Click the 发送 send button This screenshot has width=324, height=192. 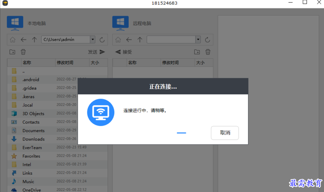pyautogui.click(x=97, y=52)
